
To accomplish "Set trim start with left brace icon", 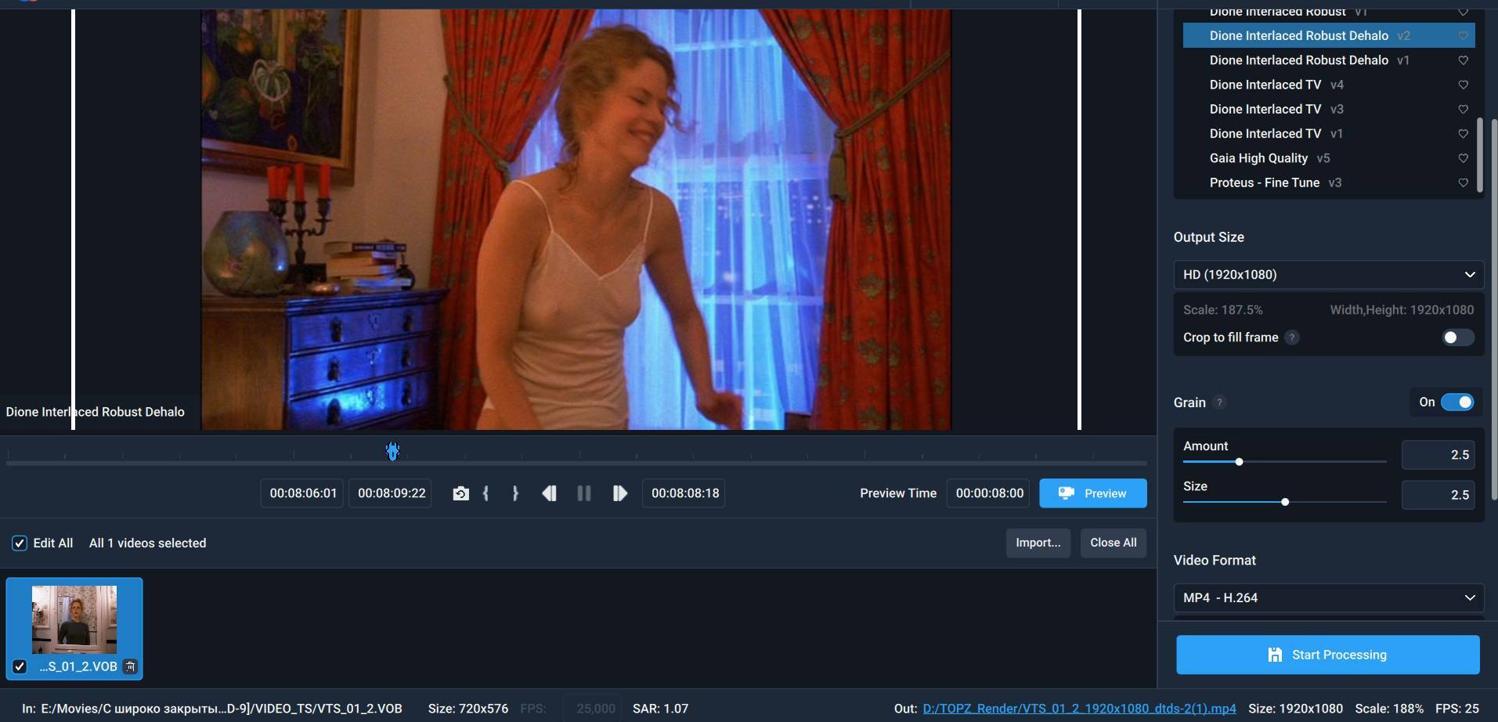I will click(x=486, y=493).
